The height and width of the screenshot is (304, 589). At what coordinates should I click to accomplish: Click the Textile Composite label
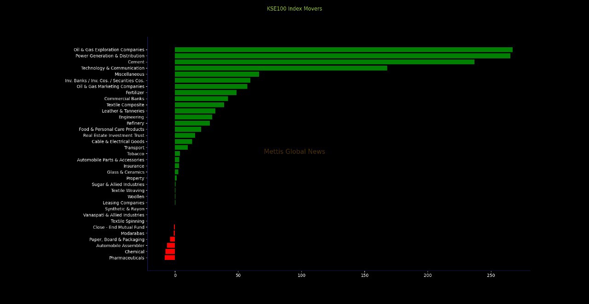125,105
